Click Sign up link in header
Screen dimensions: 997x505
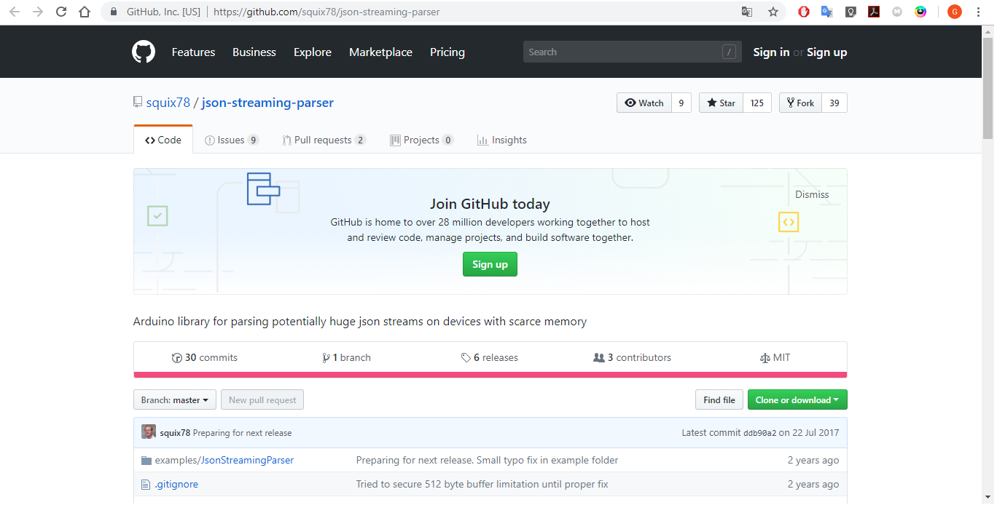click(x=826, y=52)
